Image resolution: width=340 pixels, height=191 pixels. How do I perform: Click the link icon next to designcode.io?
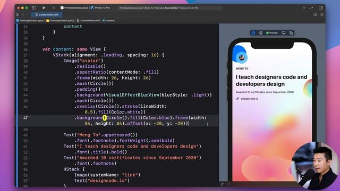coord(237,99)
